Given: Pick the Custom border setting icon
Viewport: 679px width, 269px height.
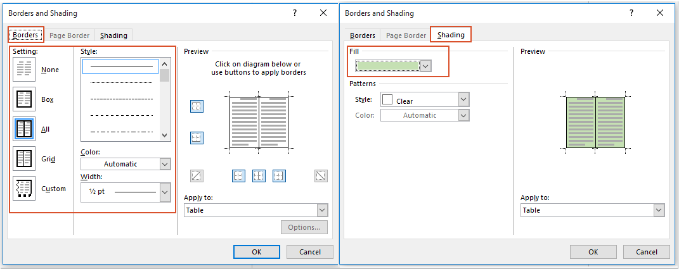Looking at the screenshot, I should (x=23, y=188).
